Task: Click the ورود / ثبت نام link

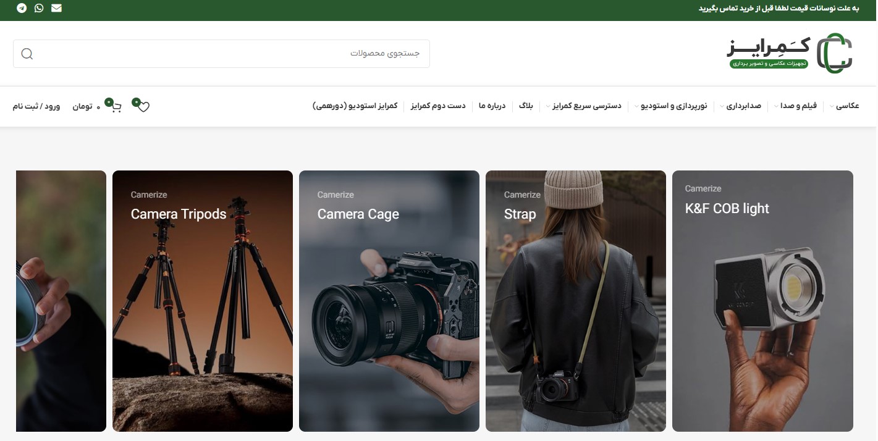Action: pyautogui.click(x=36, y=106)
